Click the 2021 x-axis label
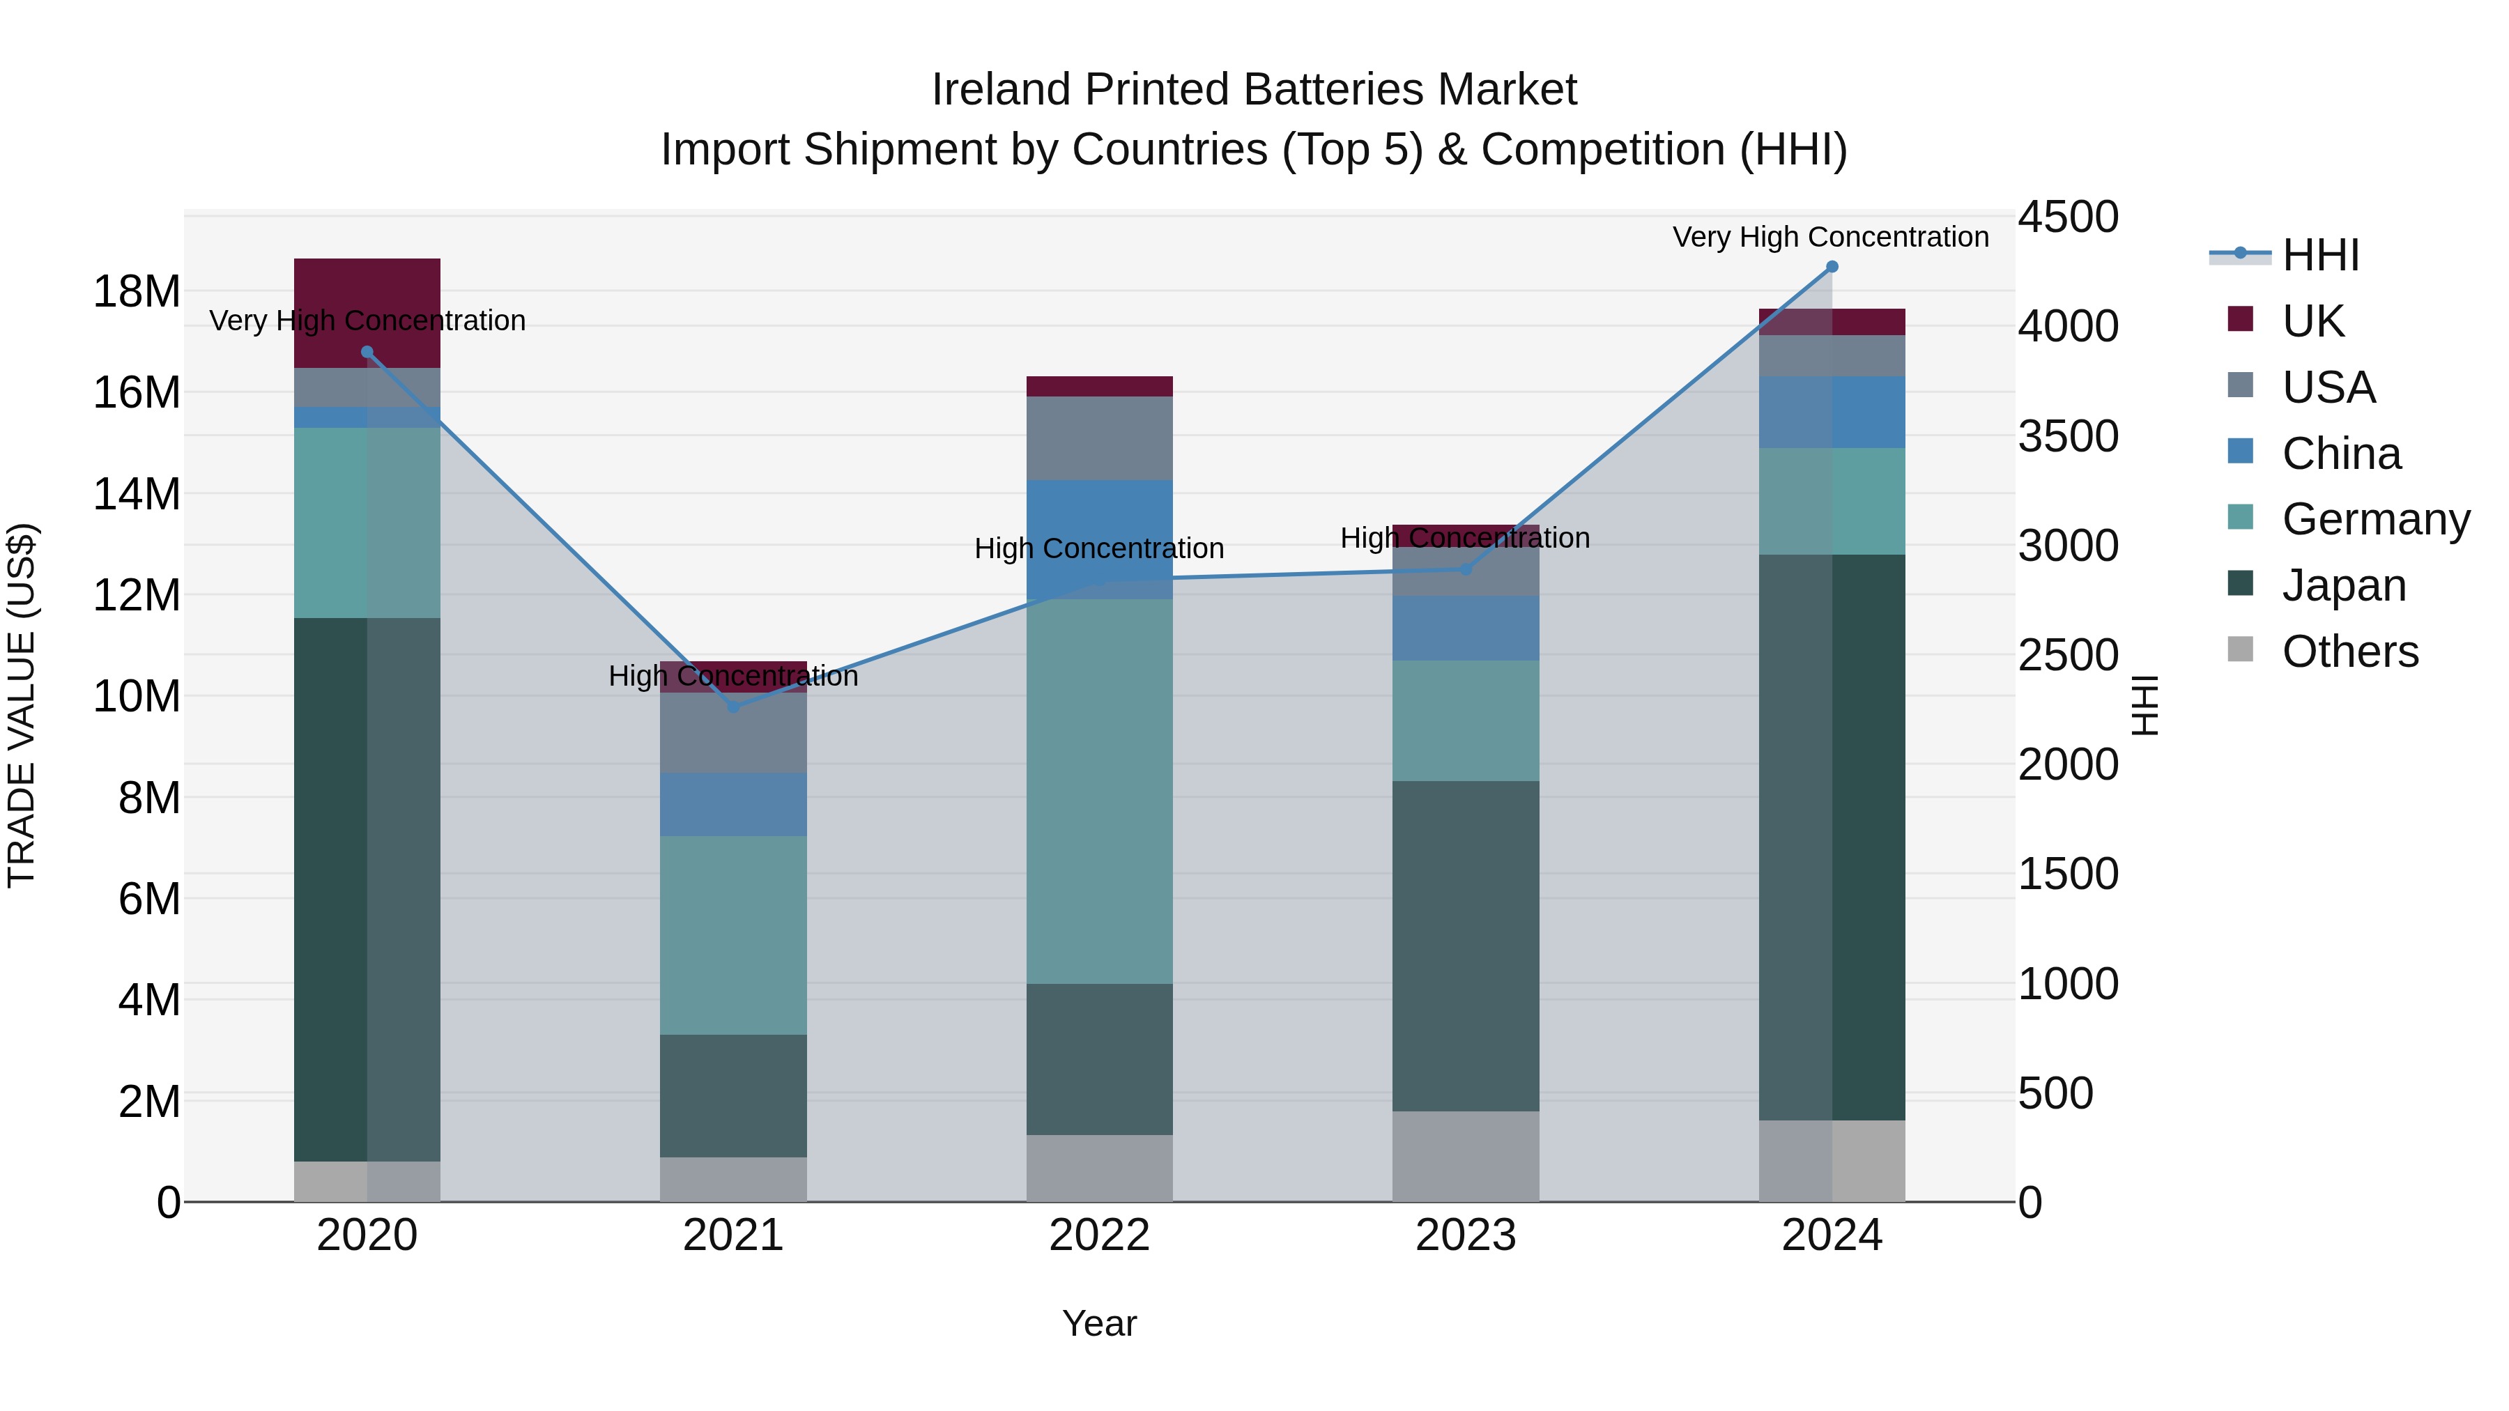 click(x=733, y=1235)
